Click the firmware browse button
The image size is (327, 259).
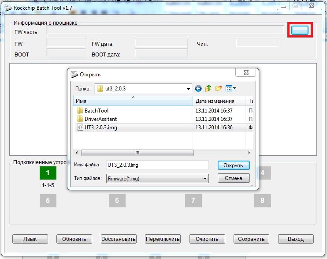(300, 31)
